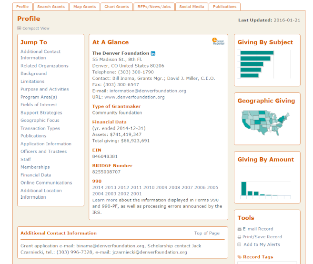Viewport: 313px width, 264px height.
Task: Open the Map Grants tab
Action: click(84, 7)
